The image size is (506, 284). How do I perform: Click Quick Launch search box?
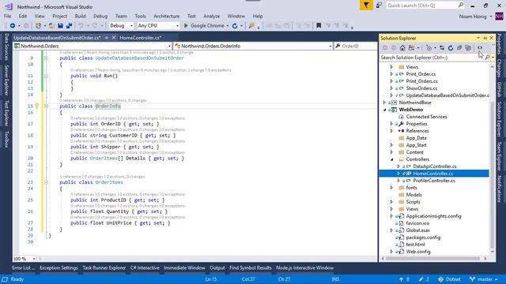coord(425,6)
